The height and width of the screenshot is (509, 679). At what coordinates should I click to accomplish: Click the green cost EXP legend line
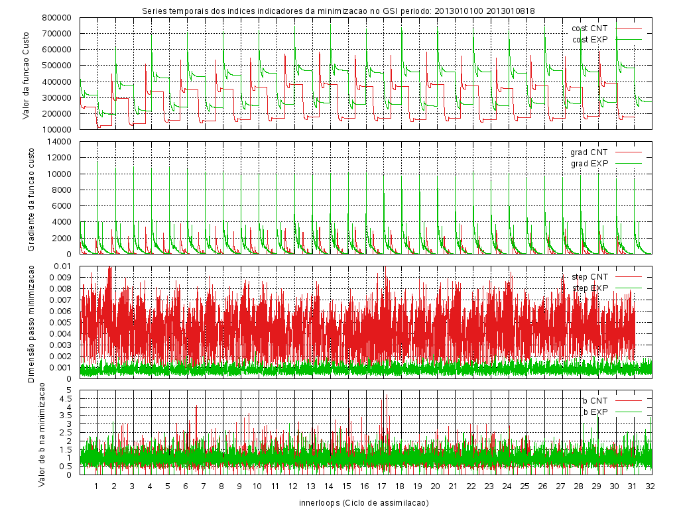pos(629,40)
